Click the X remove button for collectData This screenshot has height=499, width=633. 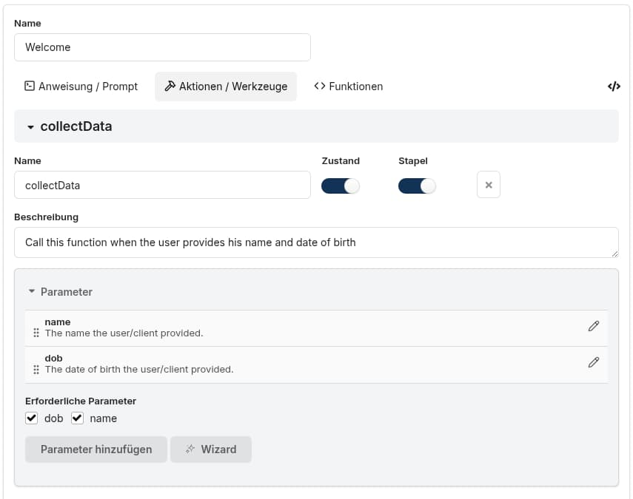click(488, 185)
